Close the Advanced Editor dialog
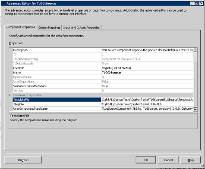Viewport: 205px width, 169px height. (x=201, y=3)
